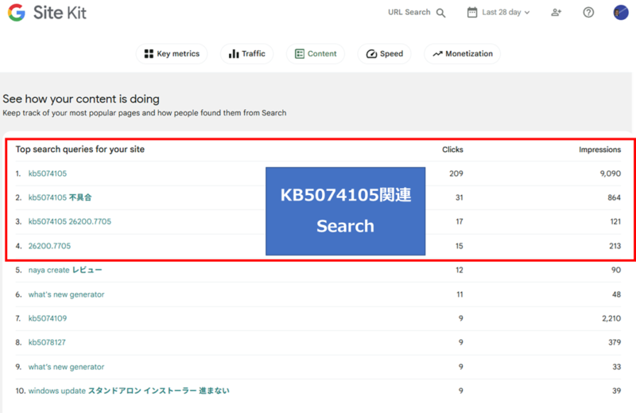Open the naya create レビュー query link

(x=65, y=270)
